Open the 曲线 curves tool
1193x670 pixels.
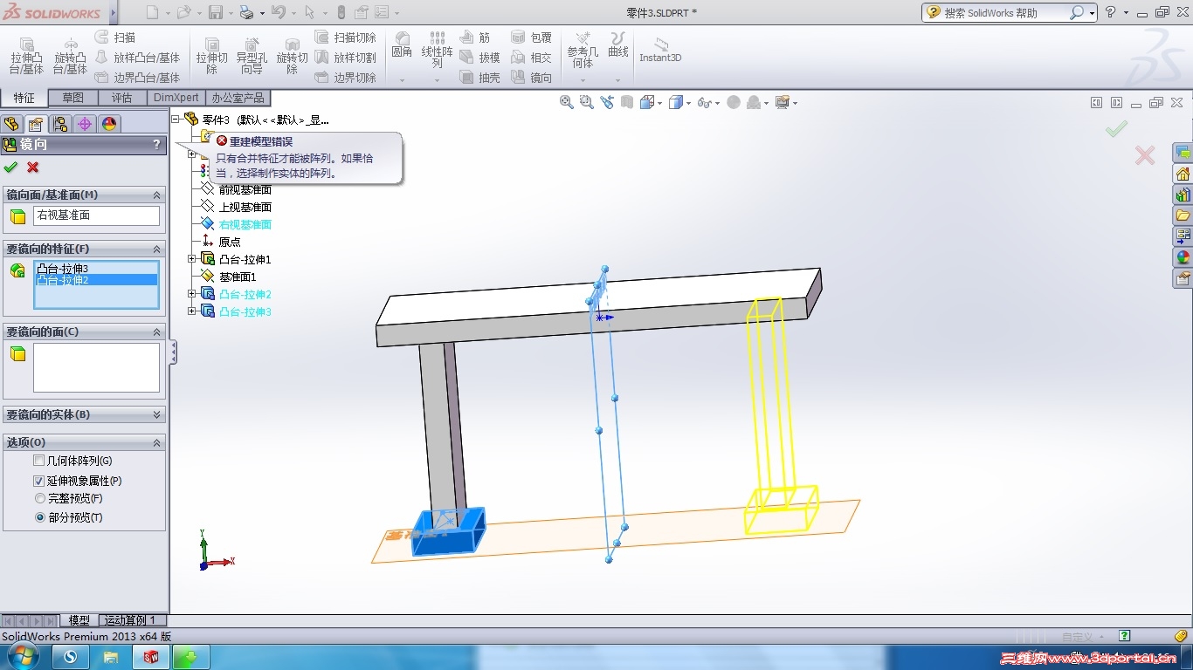618,45
